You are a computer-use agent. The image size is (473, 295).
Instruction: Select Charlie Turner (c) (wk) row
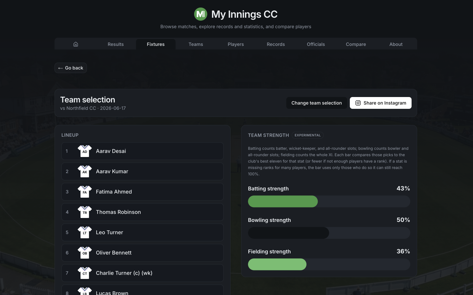(x=143, y=273)
